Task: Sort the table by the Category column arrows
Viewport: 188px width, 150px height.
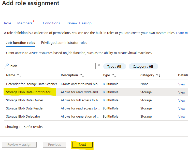Action: pos(158,75)
